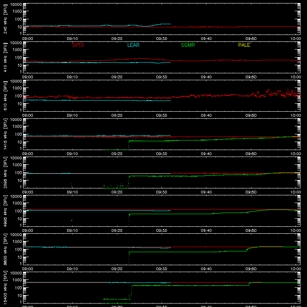Click the 09:00 tick label under 1415 MHz panel

click(x=27, y=154)
